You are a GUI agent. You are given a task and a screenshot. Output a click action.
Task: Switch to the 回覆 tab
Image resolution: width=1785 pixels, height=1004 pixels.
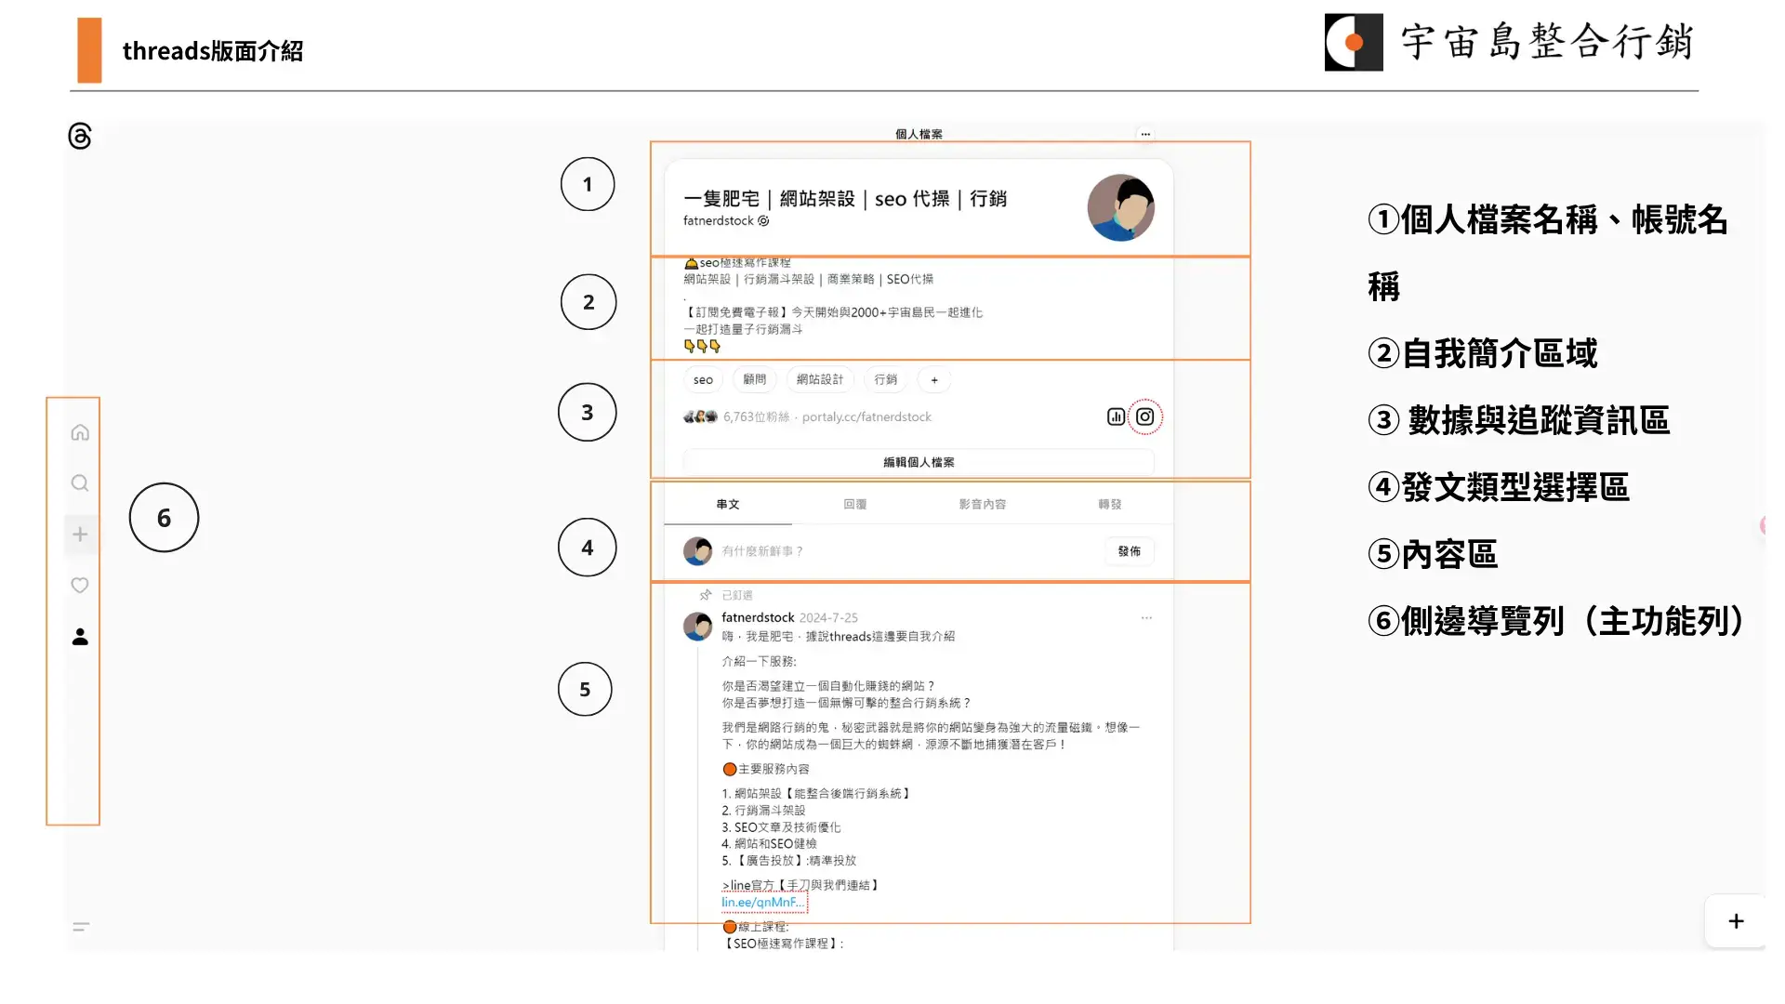coord(854,505)
